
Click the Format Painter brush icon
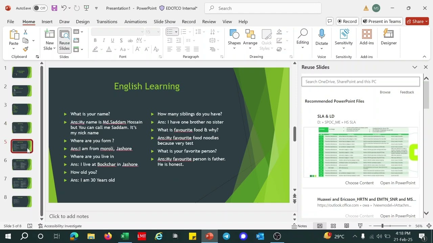(x=25, y=49)
